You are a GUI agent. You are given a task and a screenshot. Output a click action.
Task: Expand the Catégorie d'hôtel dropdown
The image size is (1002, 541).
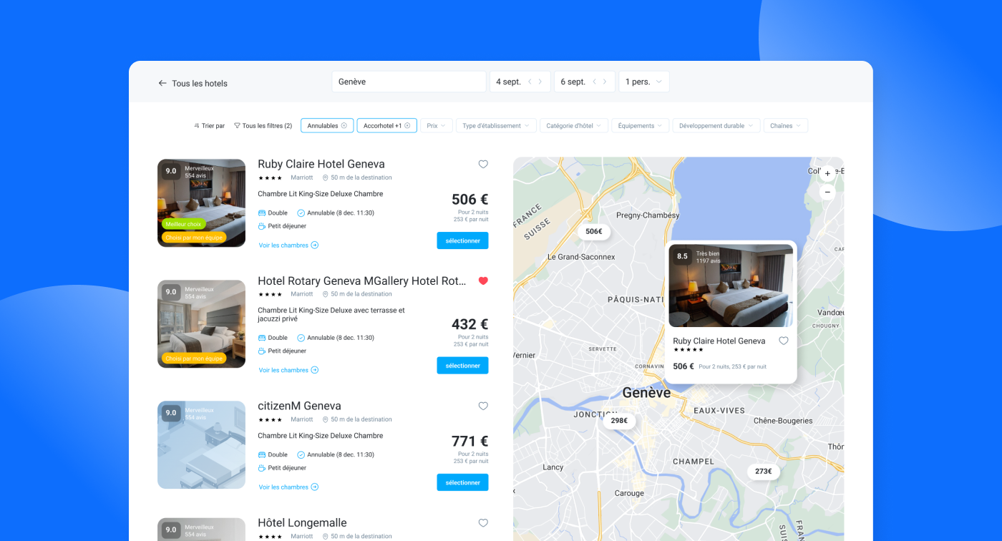(x=574, y=126)
